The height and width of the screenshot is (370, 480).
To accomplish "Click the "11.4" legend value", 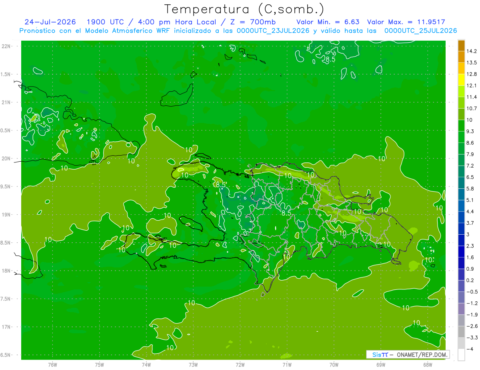I will tap(472, 97).
